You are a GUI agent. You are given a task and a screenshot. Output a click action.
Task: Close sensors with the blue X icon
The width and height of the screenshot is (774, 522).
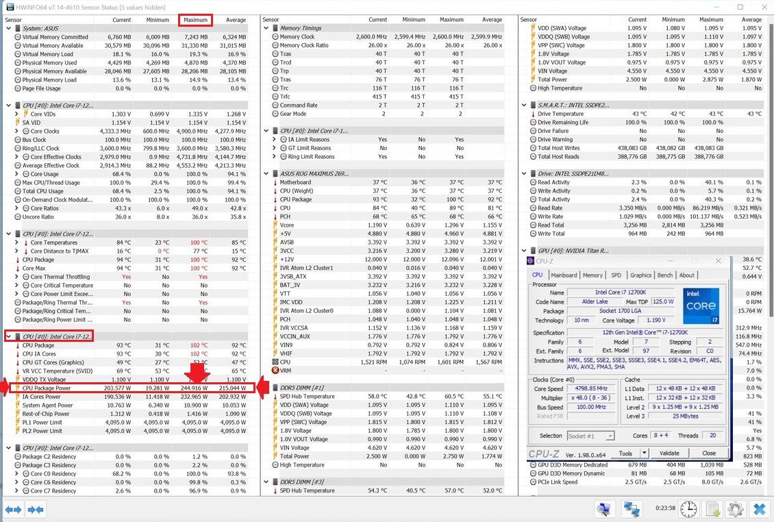point(760,509)
